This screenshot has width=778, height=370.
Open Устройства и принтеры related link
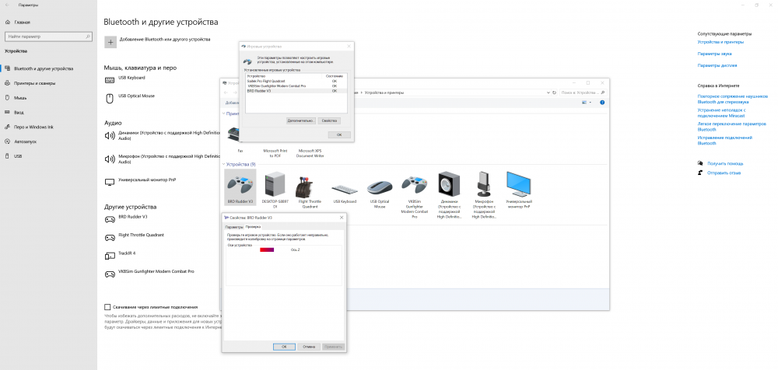(720, 42)
